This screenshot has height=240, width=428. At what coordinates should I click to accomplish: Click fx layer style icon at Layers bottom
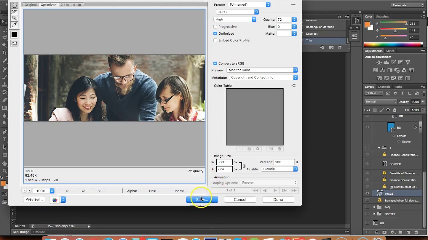[x=377, y=232]
